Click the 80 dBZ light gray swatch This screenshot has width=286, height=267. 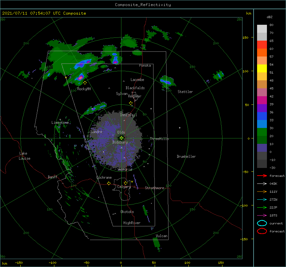(262, 29)
